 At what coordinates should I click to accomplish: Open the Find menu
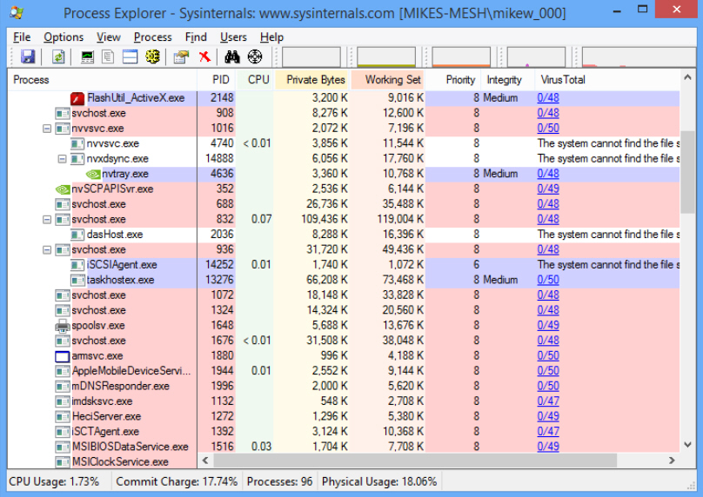pyautogui.click(x=196, y=37)
